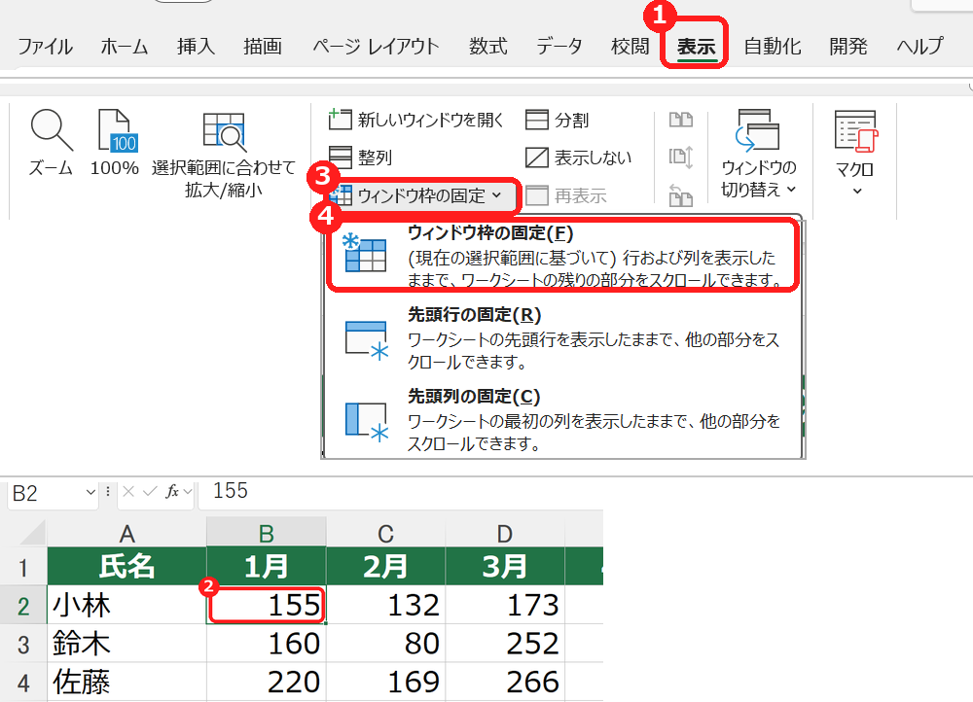Screen dimensions: 973x702
Task: Click the synchronous scrolling icon
Action: 681,158
